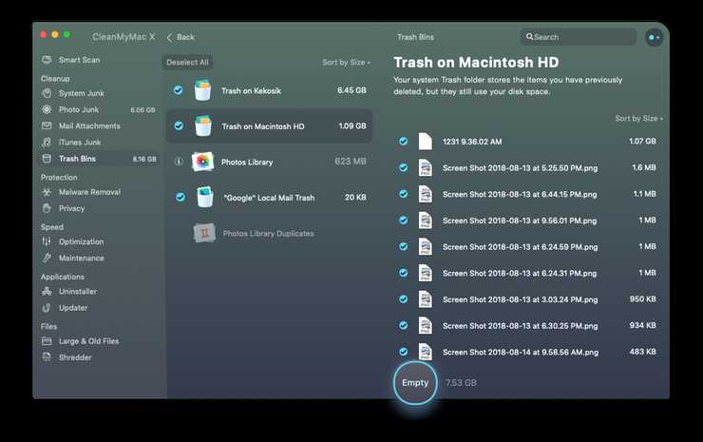703x442 pixels.
Task: Click the Deselect All button
Action: click(x=187, y=63)
